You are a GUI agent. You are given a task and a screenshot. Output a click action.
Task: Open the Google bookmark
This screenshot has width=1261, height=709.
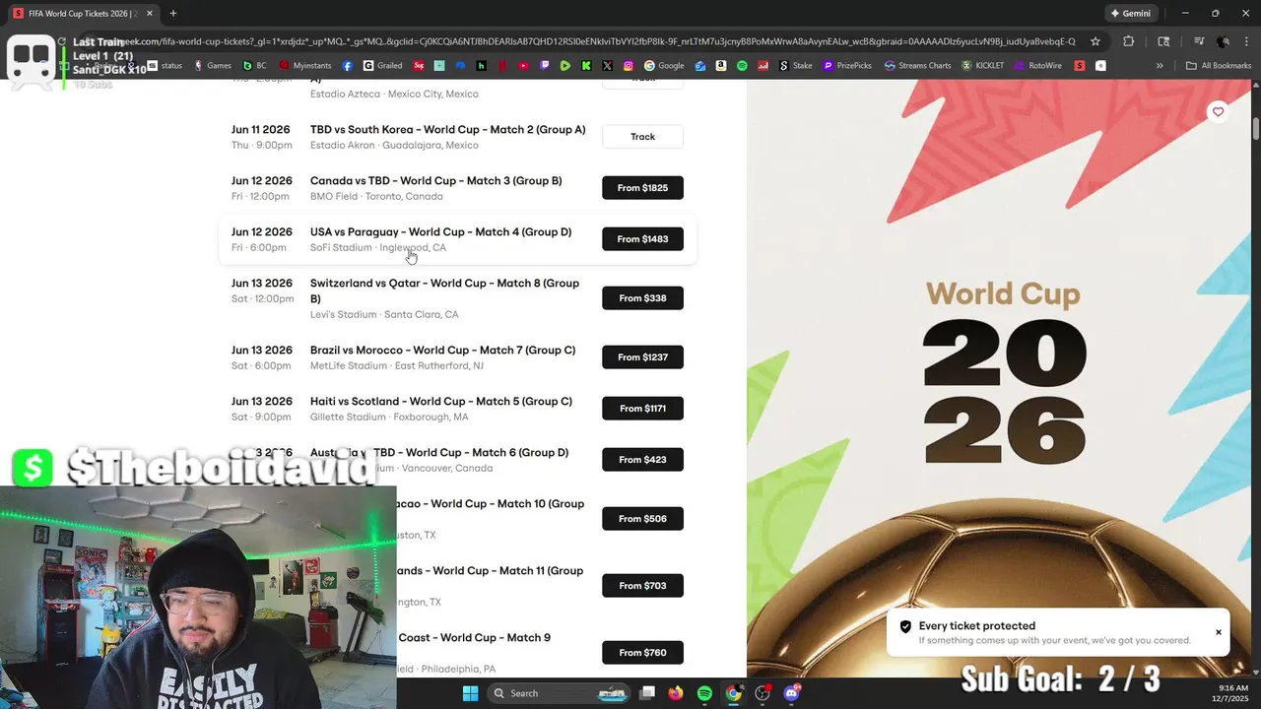click(x=664, y=66)
